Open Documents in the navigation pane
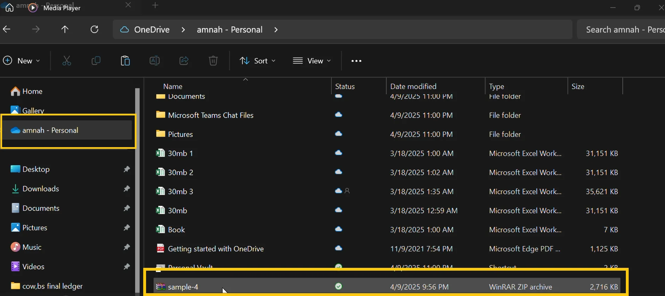This screenshot has width=665, height=296. point(35,208)
